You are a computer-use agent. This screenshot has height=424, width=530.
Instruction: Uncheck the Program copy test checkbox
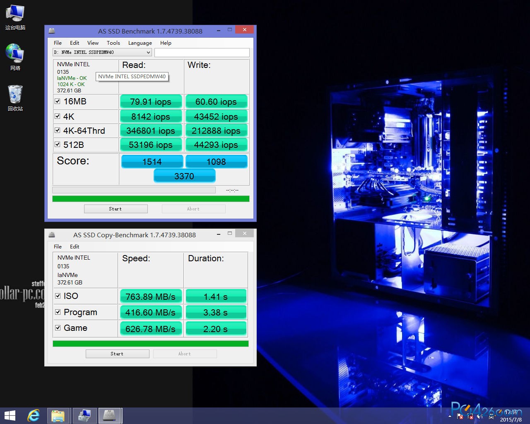point(58,312)
